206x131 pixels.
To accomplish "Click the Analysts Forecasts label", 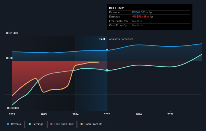I will click(121, 39).
